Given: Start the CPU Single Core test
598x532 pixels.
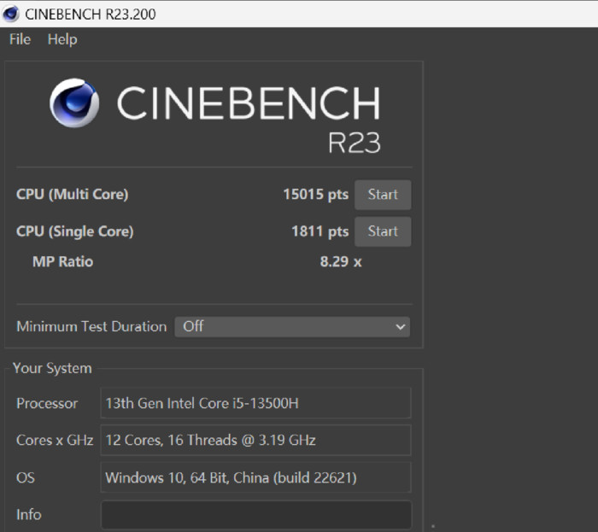Looking at the screenshot, I should [x=383, y=231].
